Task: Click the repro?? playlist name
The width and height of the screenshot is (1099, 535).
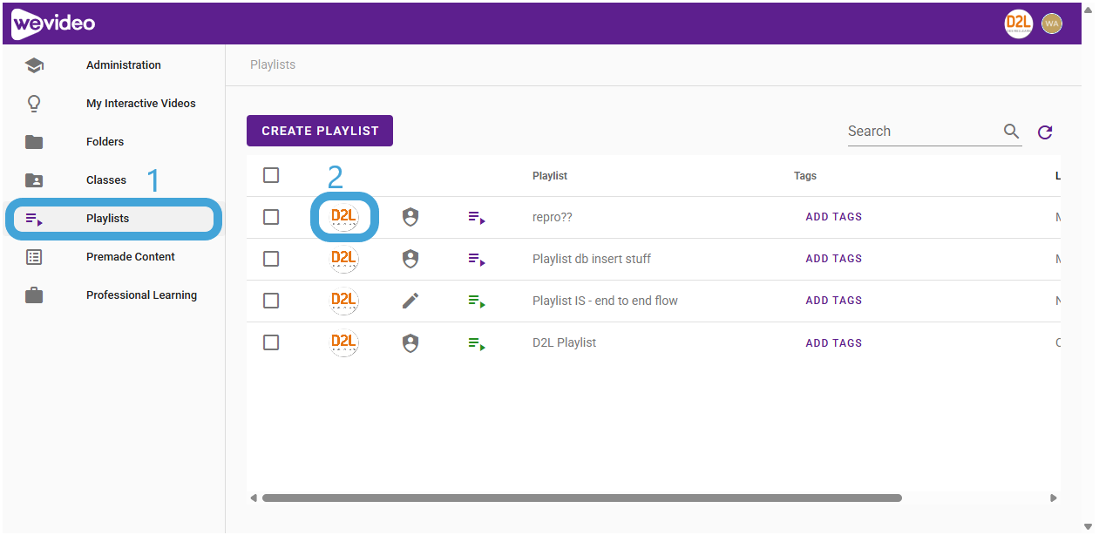Action: coord(553,217)
